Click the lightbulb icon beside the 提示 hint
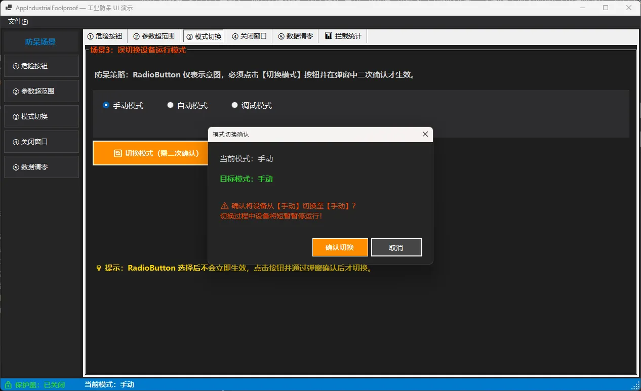Screen dimensions: 641x391 [x=99, y=268]
